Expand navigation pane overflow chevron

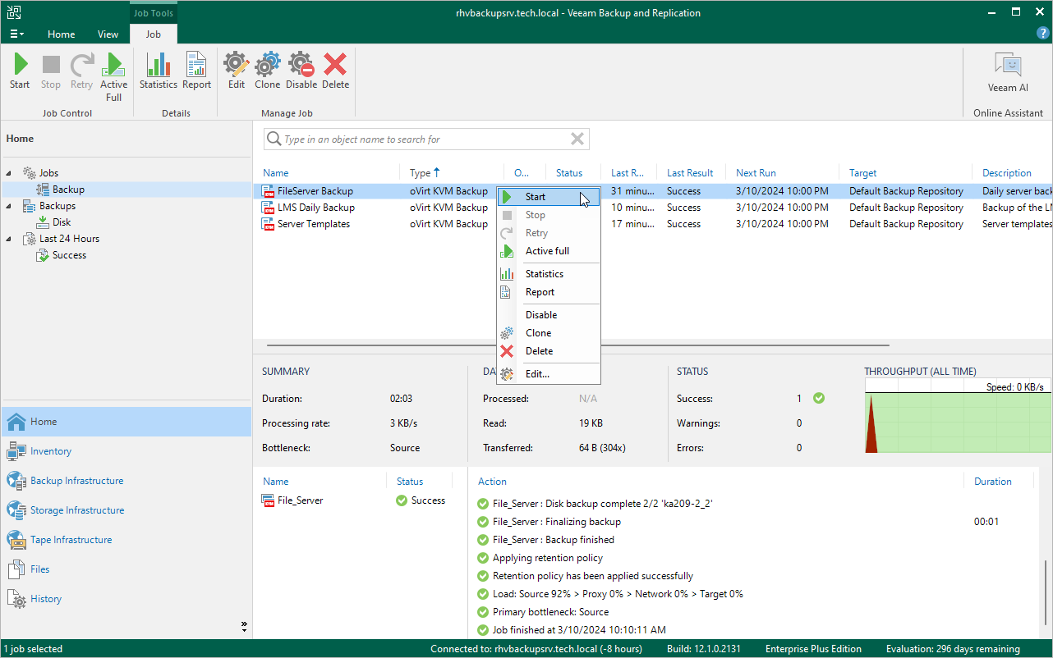tap(244, 626)
